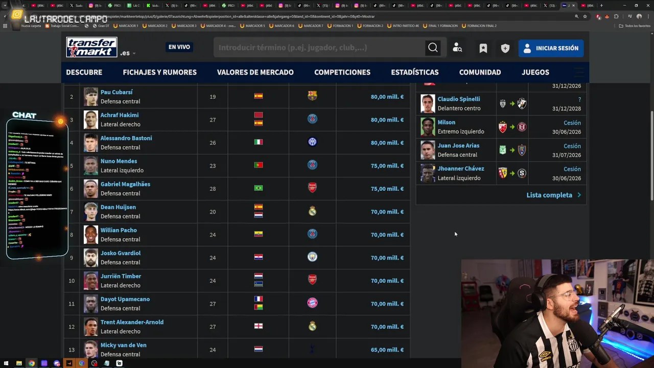Open Gabriel Magalhães' player profile

[125, 184]
